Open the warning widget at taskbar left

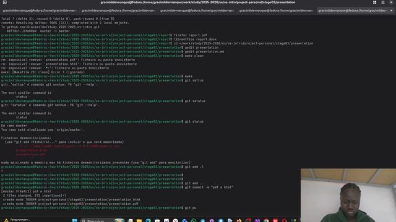pyautogui.click(x=17, y=220)
